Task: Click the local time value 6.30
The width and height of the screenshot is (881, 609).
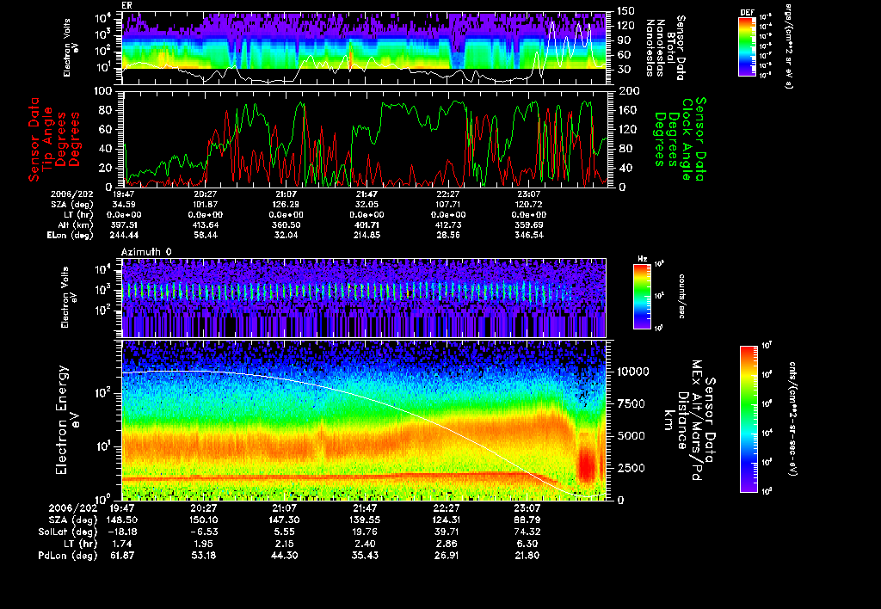Action: click(x=527, y=544)
